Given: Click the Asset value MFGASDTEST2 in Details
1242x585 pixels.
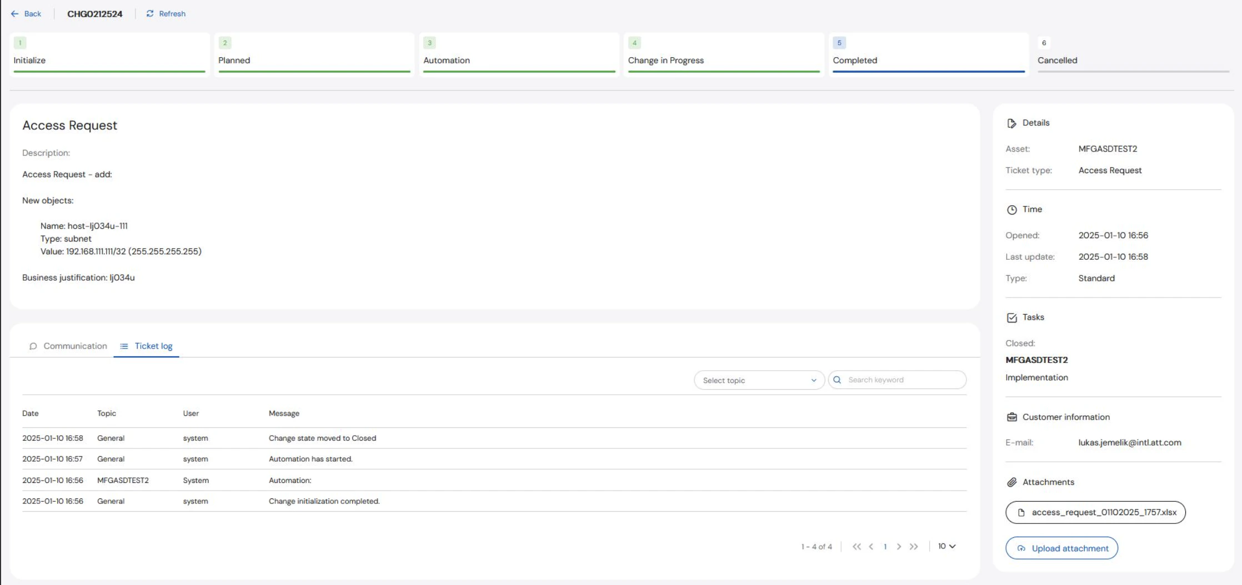Looking at the screenshot, I should (x=1108, y=149).
